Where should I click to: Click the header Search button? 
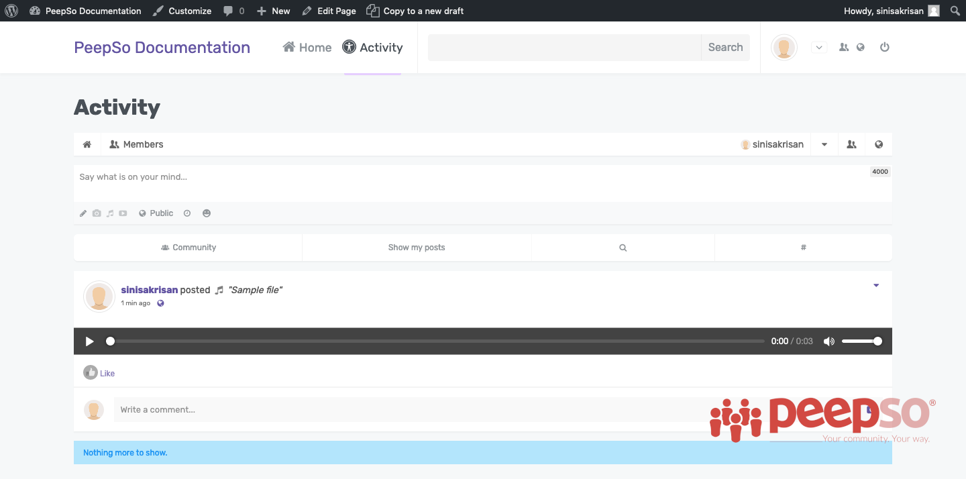(725, 48)
